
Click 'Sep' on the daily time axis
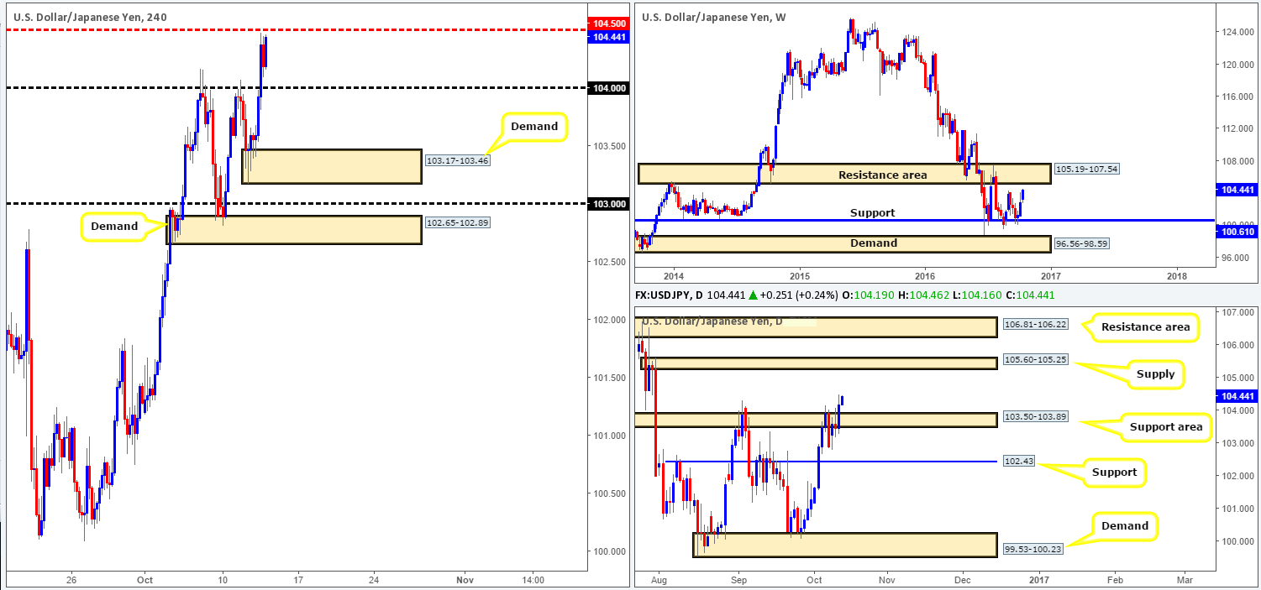(x=738, y=579)
